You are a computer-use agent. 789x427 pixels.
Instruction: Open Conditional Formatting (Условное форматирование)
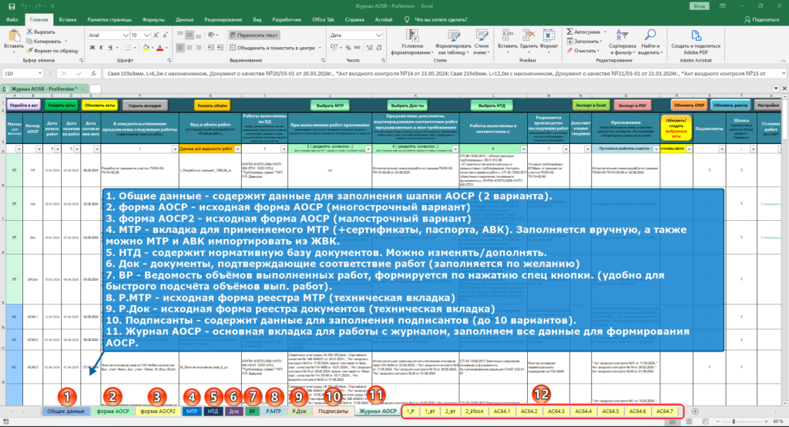pyautogui.click(x=412, y=42)
